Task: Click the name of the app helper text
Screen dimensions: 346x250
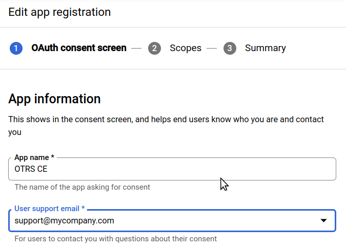Action: (82, 187)
